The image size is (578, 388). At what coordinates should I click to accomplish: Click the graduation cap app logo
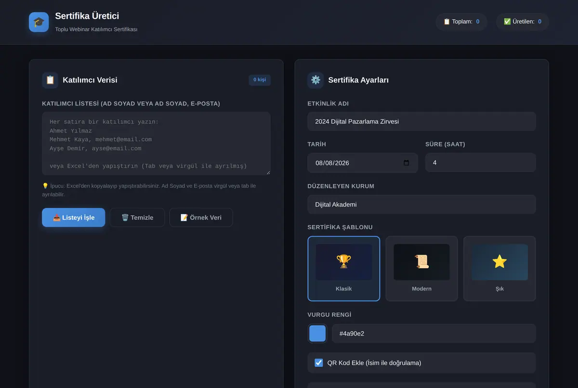(39, 22)
